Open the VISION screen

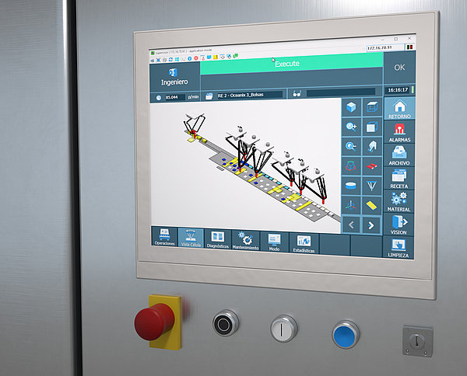399,225
